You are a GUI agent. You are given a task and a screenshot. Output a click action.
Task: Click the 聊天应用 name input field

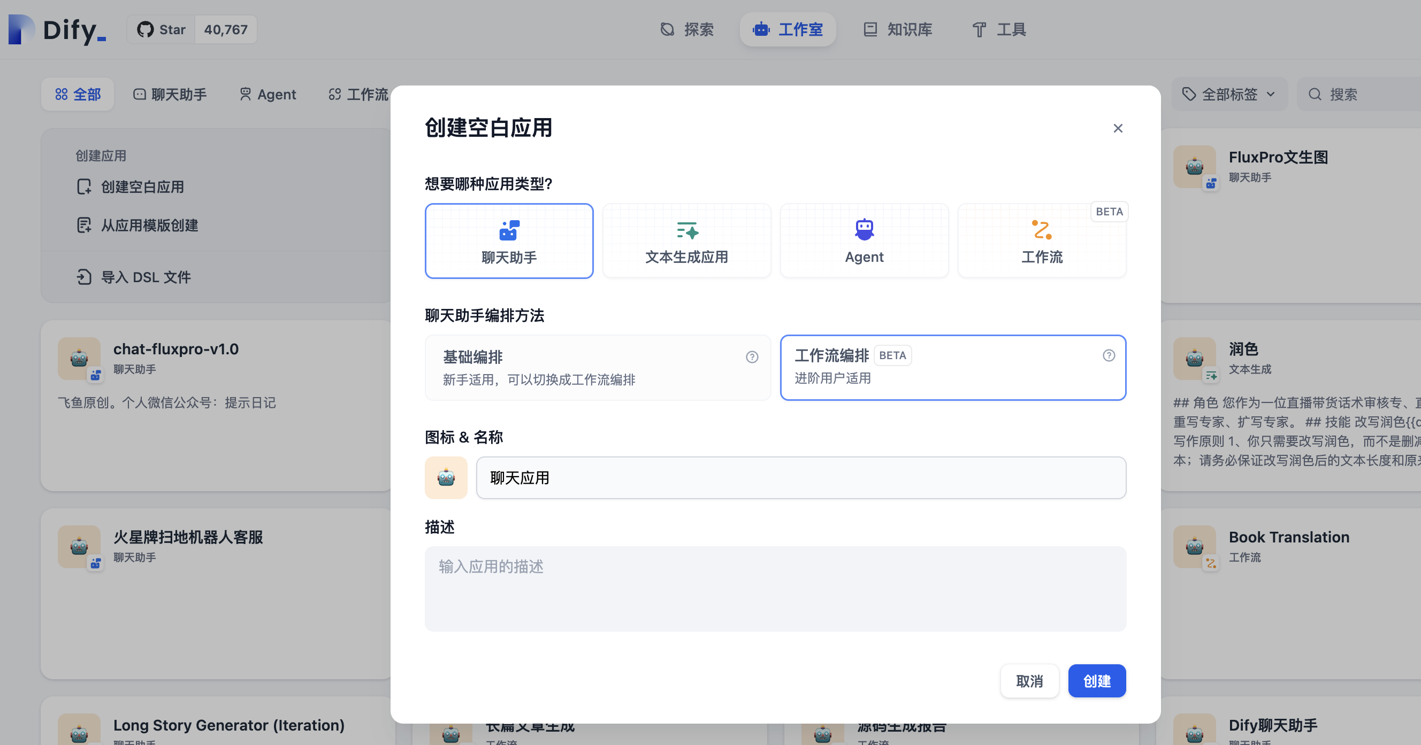tap(801, 478)
